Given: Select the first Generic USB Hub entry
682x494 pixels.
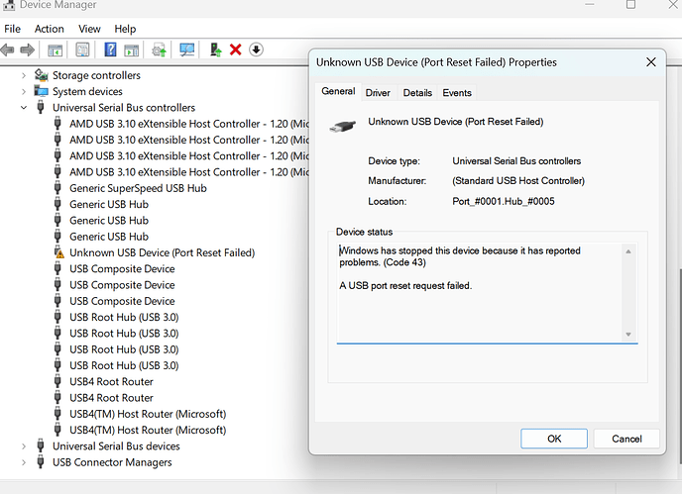Looking at the screenshot, I should 109,205.
